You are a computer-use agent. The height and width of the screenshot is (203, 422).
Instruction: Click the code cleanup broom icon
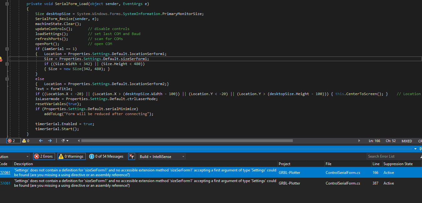pos(63,141)
